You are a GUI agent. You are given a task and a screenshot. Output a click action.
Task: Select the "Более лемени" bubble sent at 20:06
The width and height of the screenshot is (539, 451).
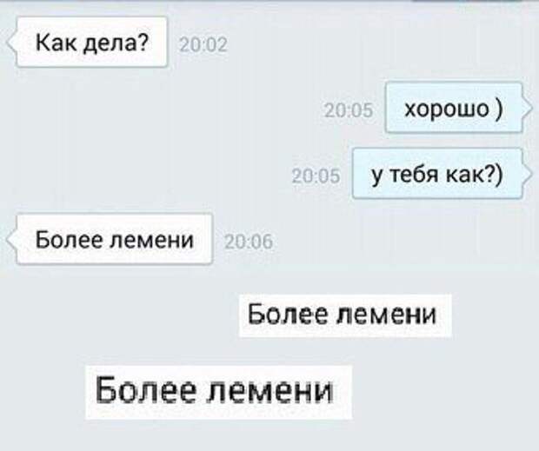coord(114,239)
